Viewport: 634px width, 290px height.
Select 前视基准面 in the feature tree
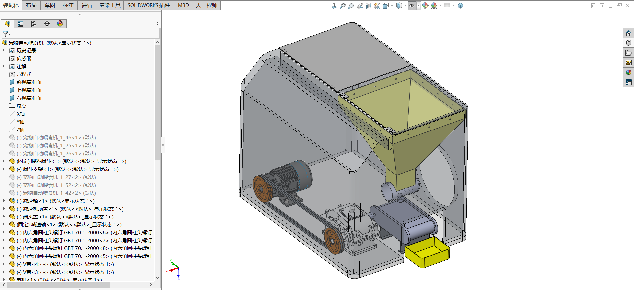pos(29,82)
